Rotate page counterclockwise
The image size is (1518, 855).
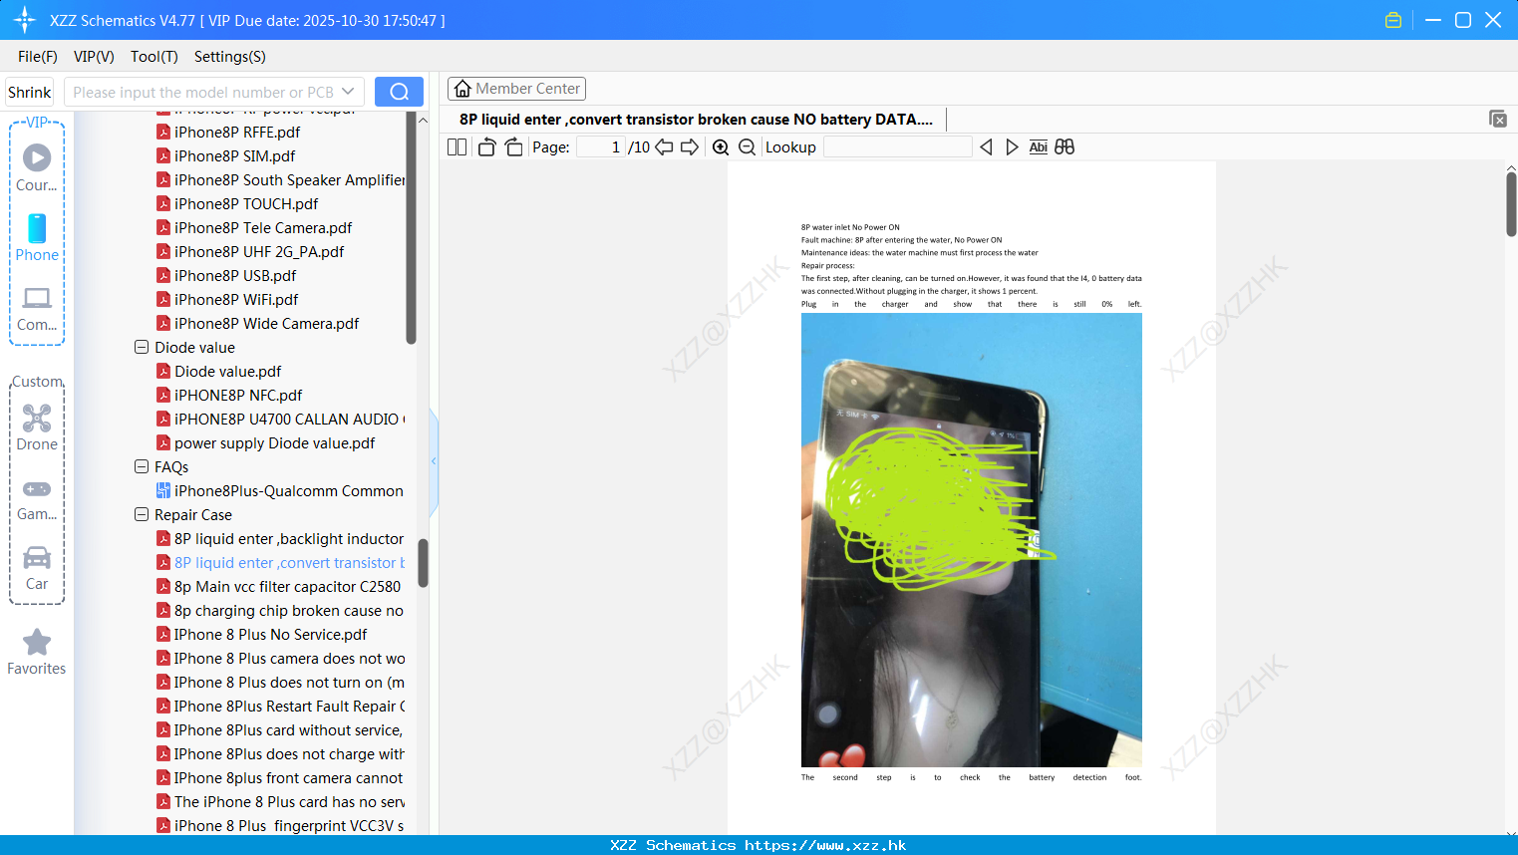(x=486, y=146)
